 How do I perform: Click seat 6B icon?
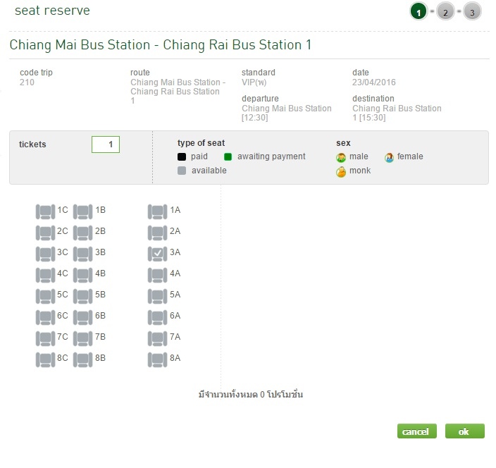point(83,316)
